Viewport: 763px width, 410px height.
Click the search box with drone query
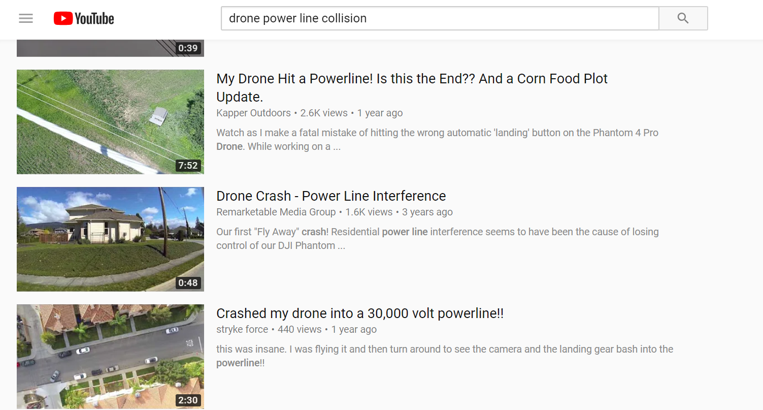(x=439, y=19)
